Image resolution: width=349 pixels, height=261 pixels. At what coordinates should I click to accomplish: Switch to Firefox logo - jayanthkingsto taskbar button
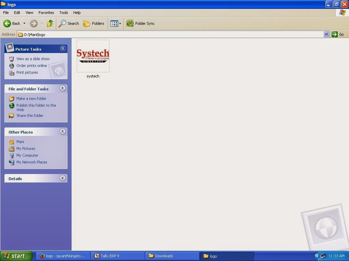point(63,256)
